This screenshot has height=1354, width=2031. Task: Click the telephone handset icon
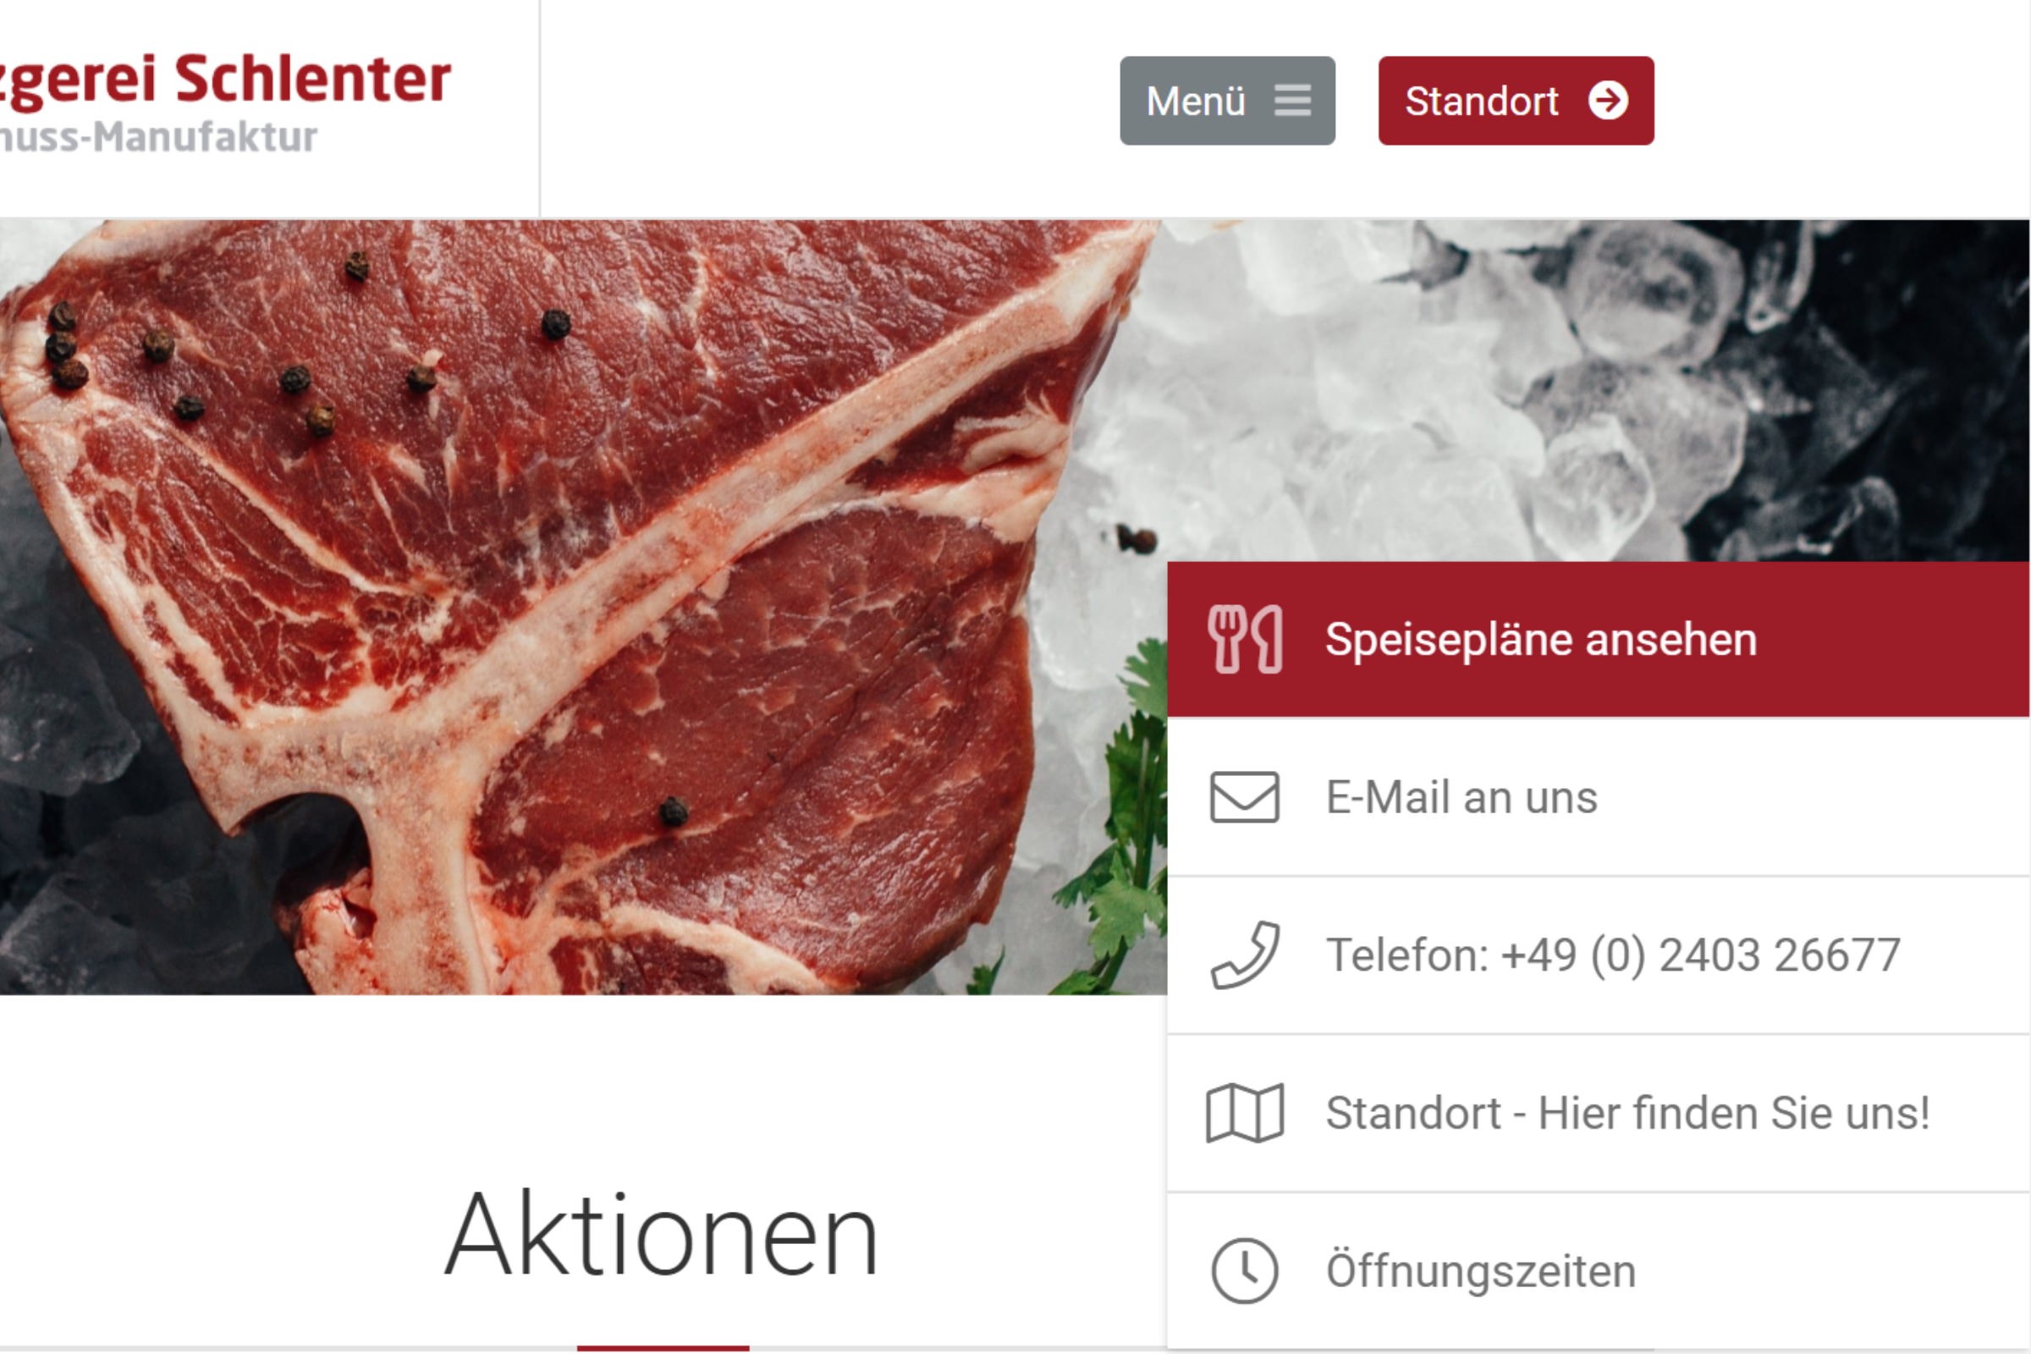pos(1243,955)
